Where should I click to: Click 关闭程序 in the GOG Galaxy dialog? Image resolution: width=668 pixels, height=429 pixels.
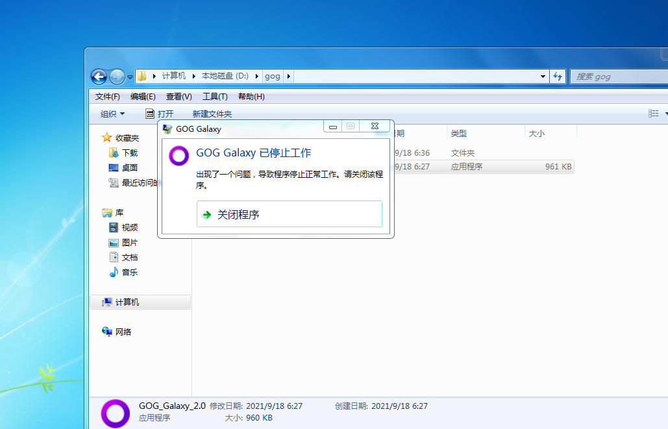click(x=290, y=214)
